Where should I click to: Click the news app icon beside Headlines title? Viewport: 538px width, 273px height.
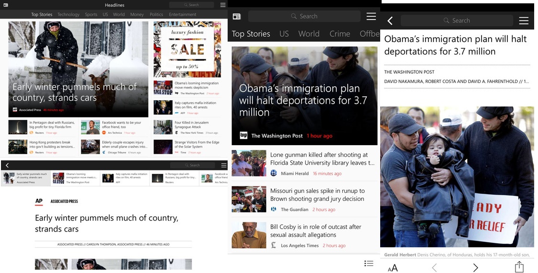tap(5, 5)
